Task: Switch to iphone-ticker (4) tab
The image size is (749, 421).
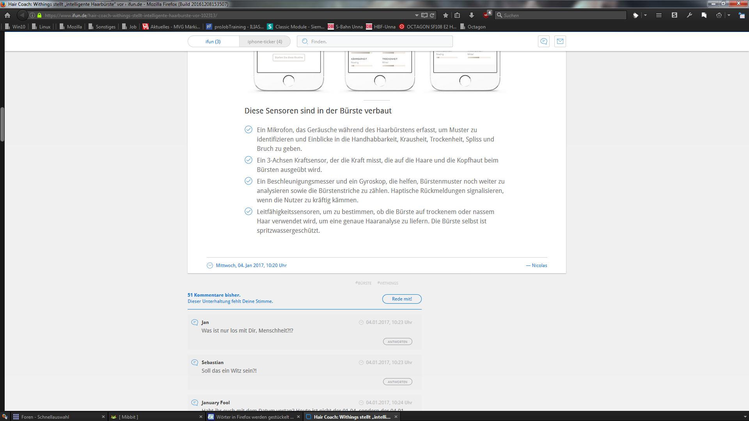Action: [x=264, y=41]
